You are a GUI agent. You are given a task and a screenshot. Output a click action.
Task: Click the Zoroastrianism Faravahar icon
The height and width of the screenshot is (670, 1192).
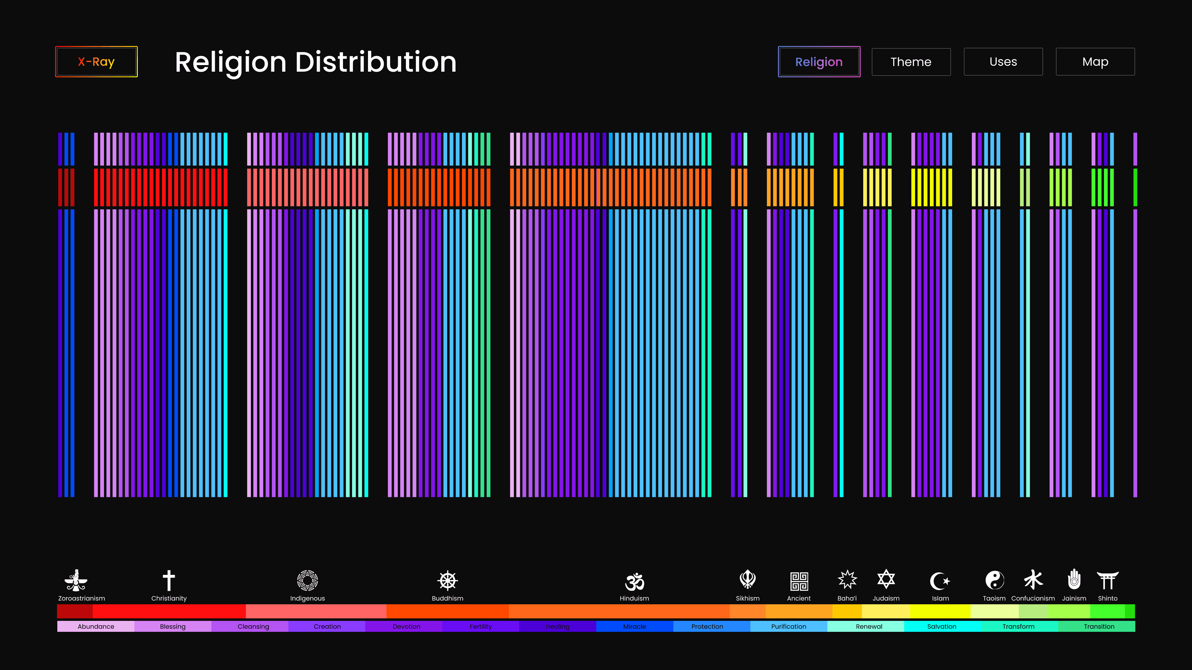coord(76,580)
